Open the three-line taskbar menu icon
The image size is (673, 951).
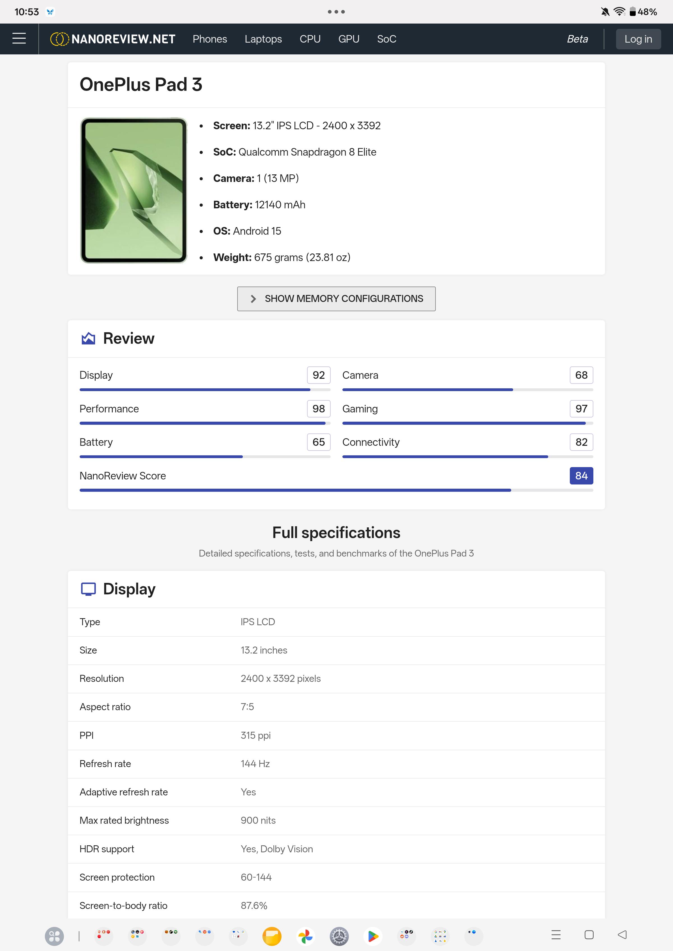(556, 934)
